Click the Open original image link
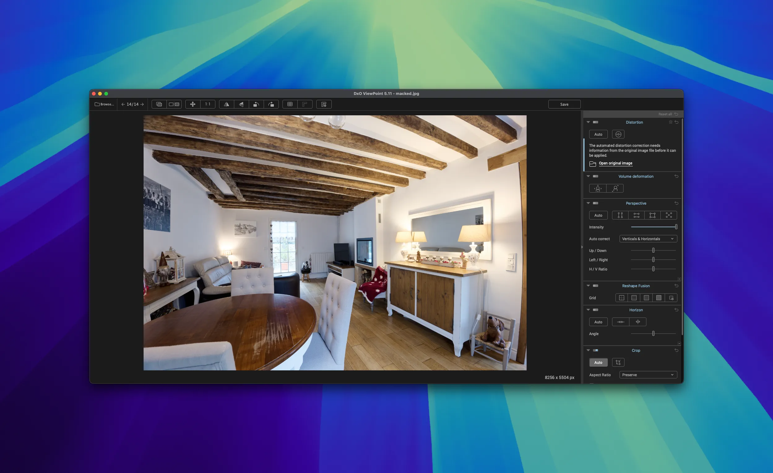773x473 pixels. pyautogui.click(x=615, y=163)
